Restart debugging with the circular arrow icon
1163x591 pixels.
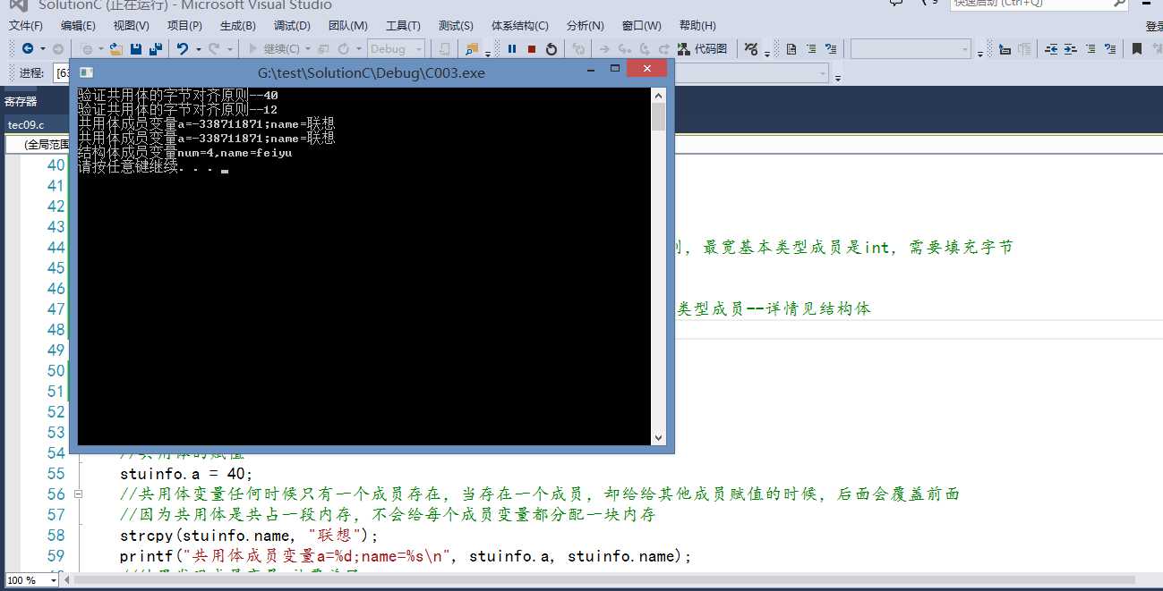(552, 49)
